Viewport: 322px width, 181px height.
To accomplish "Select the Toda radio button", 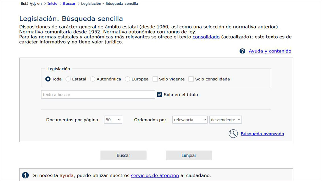I will click(x=48, y=79).
